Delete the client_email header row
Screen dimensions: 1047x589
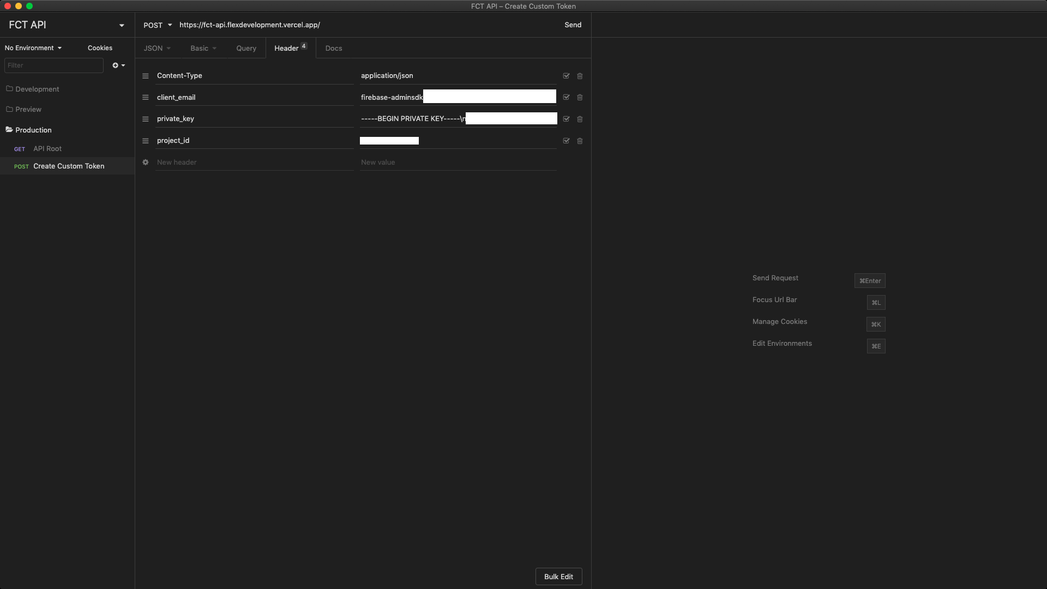[x=580, y=97]
